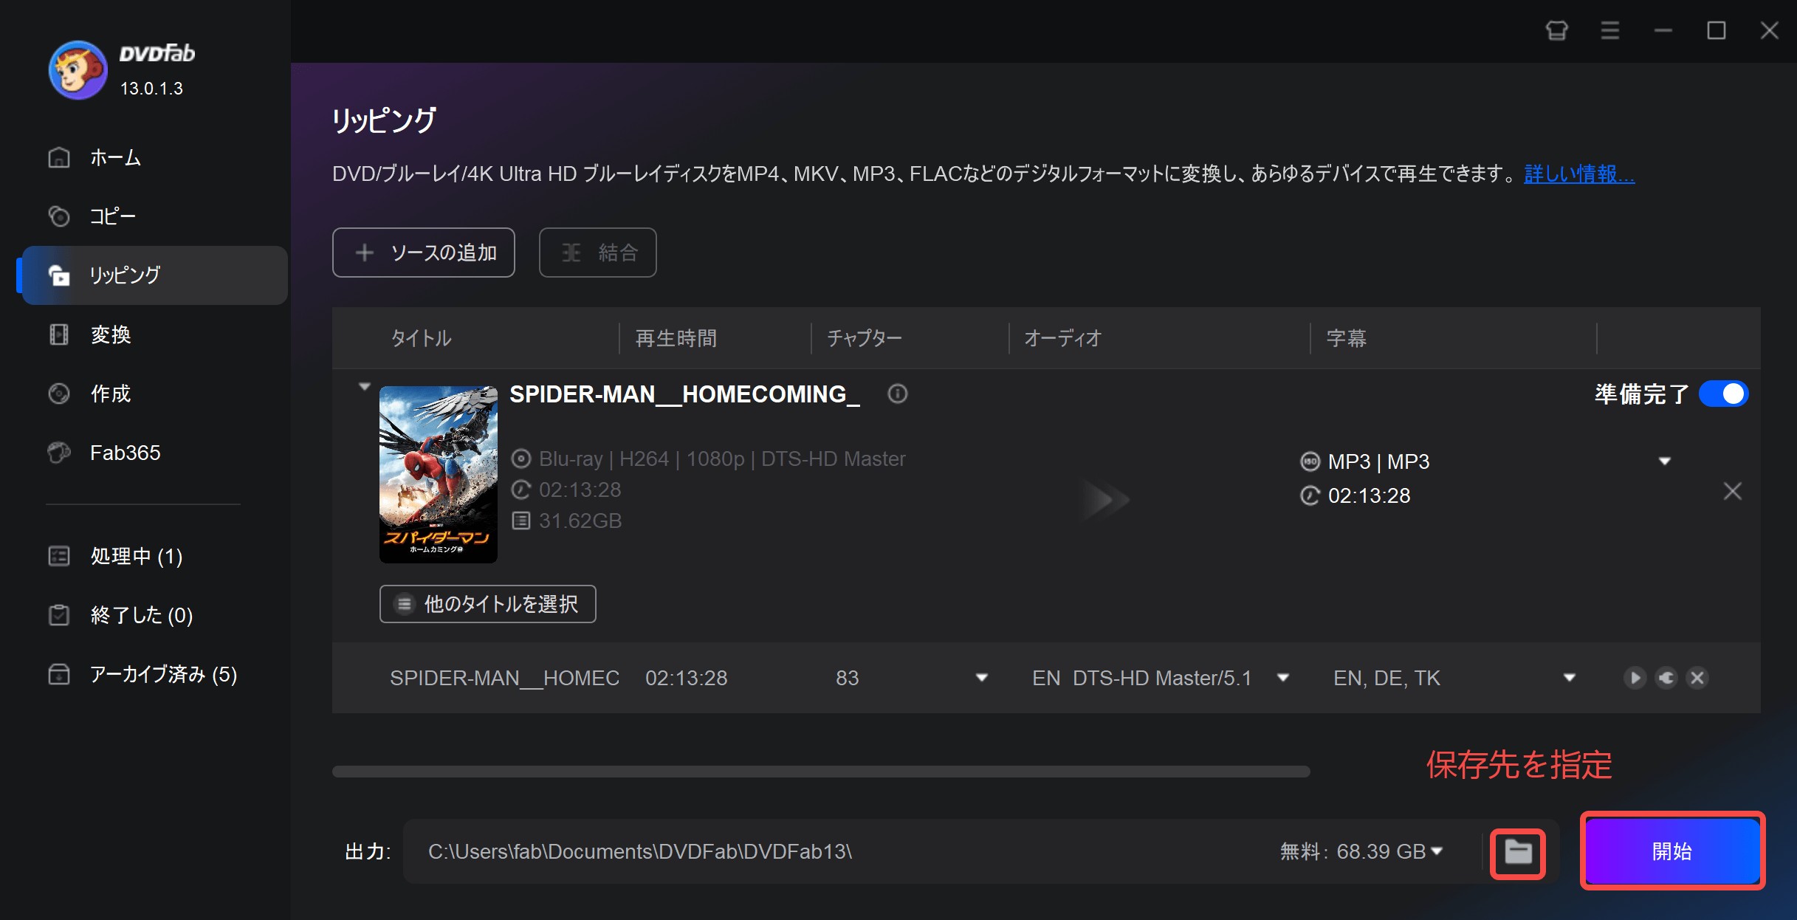Click the 字幕 column header

click(x=1346, y=338)
